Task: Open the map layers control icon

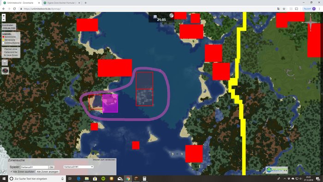Action: [5, 62]
